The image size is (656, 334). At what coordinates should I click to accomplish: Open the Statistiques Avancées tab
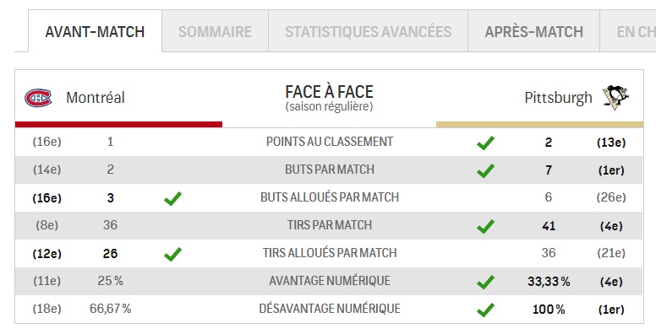pos(369,31)
